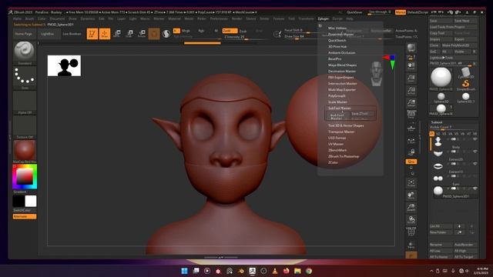
Task: Expand ZBrush To Photoshop plugin section
Action: coord(344,156)
